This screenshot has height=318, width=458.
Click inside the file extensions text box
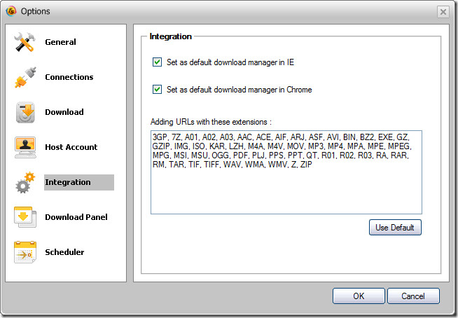tap(286, 172)
